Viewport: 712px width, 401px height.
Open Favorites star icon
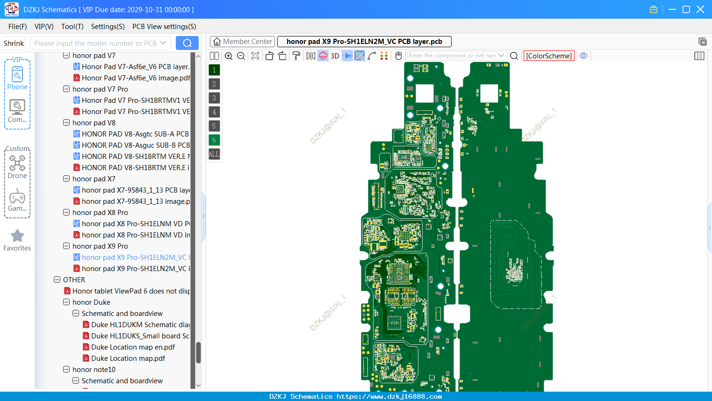pos(17,240)
